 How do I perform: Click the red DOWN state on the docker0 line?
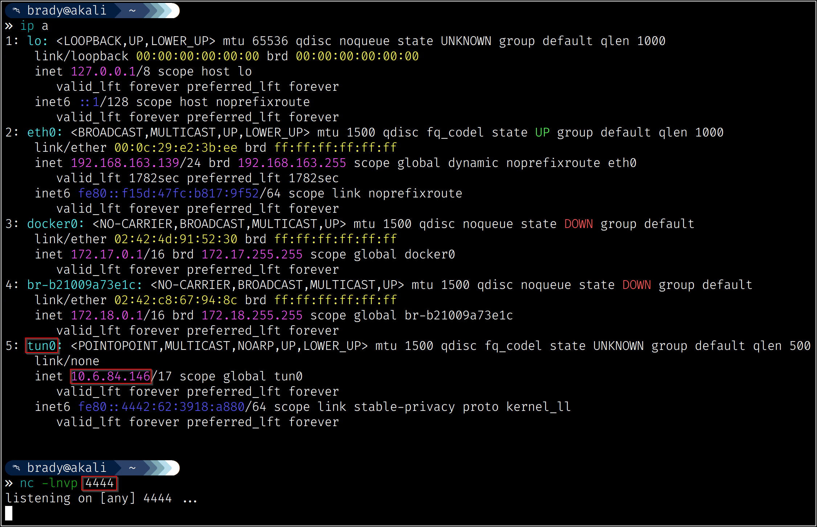click(x=578, y=224)
